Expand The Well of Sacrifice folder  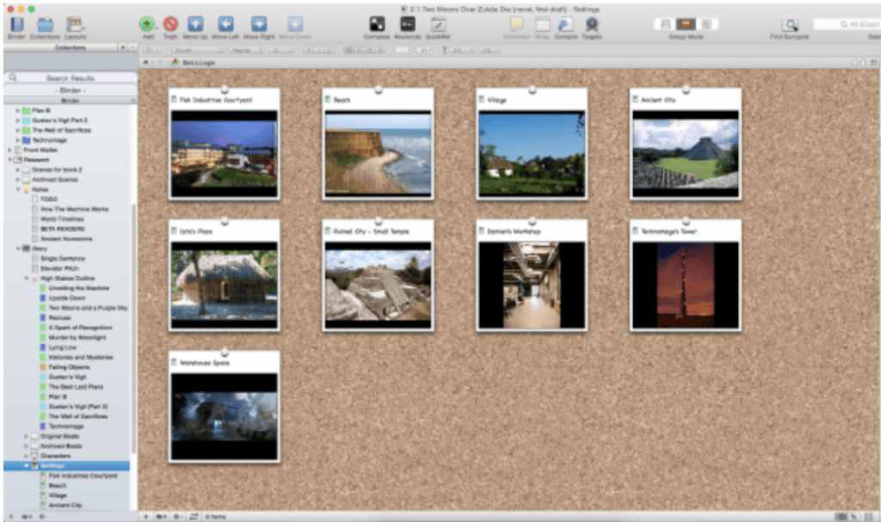18,131
